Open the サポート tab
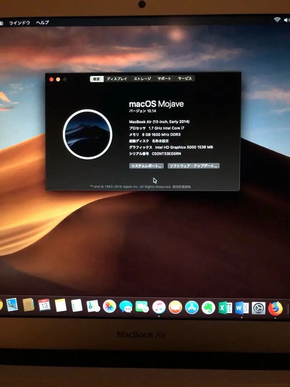Screen dimensions: 290x387 pyautogui.click(x=164, y=78)
